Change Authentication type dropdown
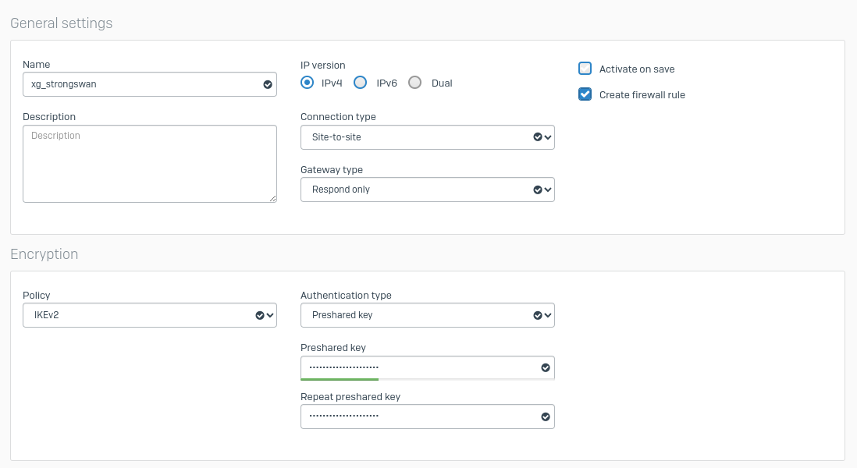857x468 pixels. tap(427, 315)
